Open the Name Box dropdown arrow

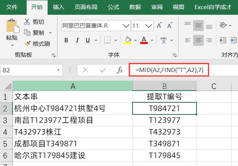point(58,70)
